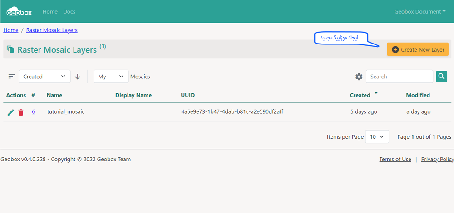Open the Created sort-by dropdown
Image resolution: width=454 pixels, height=213 pixels.
pos(44,77)
